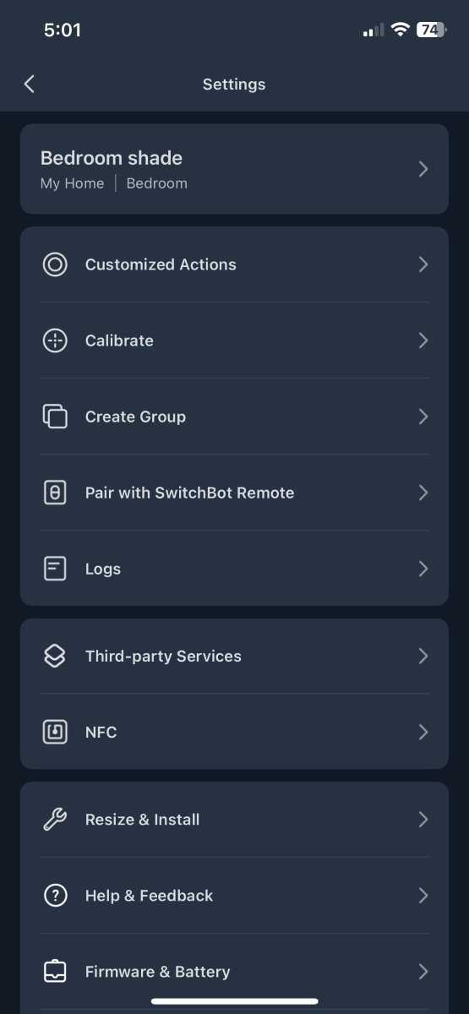Tap the Resize & Install wrench icon
The width and height of the screenshot is (469, 1014).
(x=55, y=819)
